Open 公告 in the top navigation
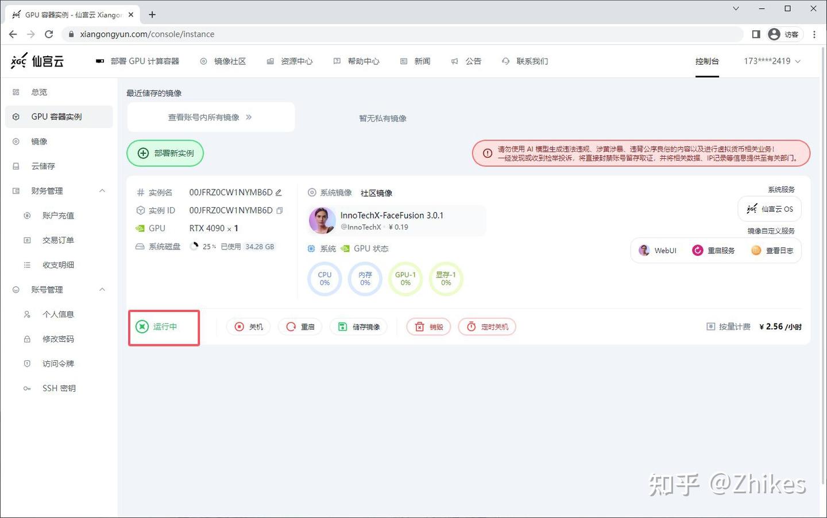 click(466, 61)
